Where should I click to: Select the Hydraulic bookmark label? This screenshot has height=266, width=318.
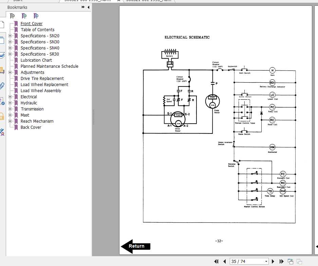[29, 103]
